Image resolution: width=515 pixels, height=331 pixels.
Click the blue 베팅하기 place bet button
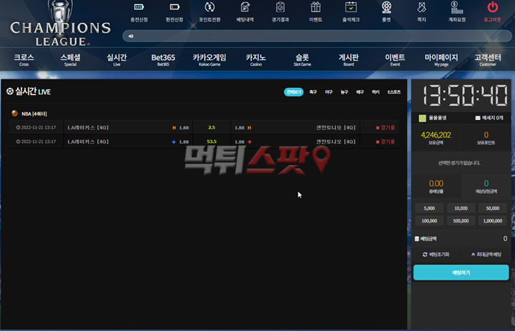tap(461, 272)
